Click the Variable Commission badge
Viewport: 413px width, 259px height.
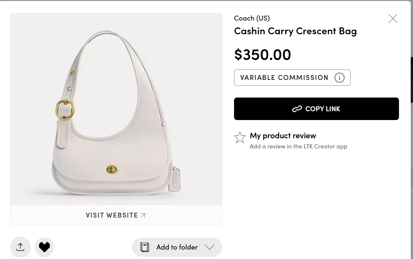pyautogui.click(x=284, y=78)
